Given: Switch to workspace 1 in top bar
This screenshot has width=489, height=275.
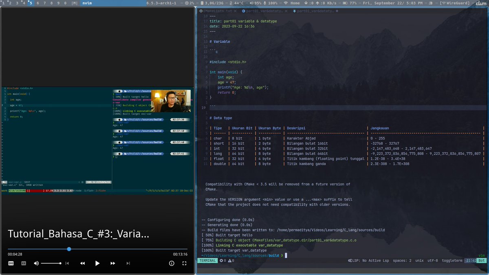Looking at the screenshot, I should [3, 3].
